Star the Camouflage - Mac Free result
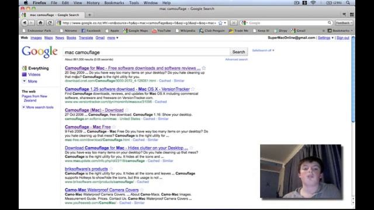Viewport: 374px width, 210px height. coord(114,127)
